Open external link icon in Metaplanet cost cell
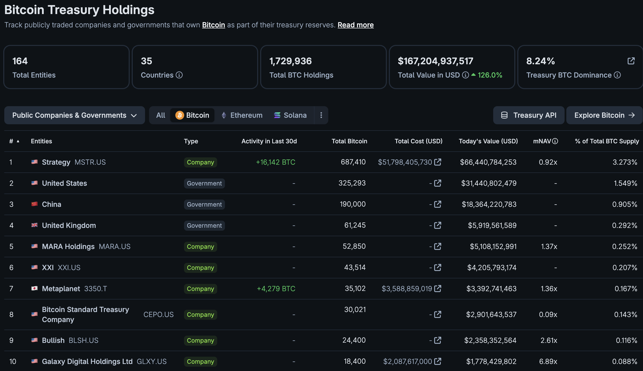 (x=438, y=289)
